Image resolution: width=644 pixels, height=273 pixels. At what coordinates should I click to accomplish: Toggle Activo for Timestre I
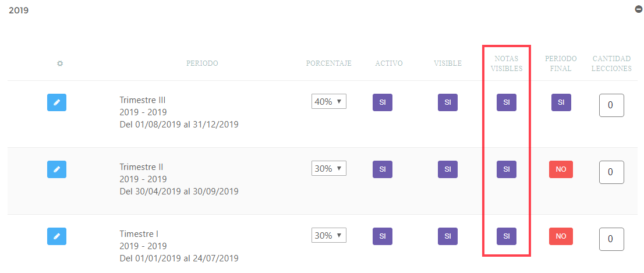[x=383, y=236]
